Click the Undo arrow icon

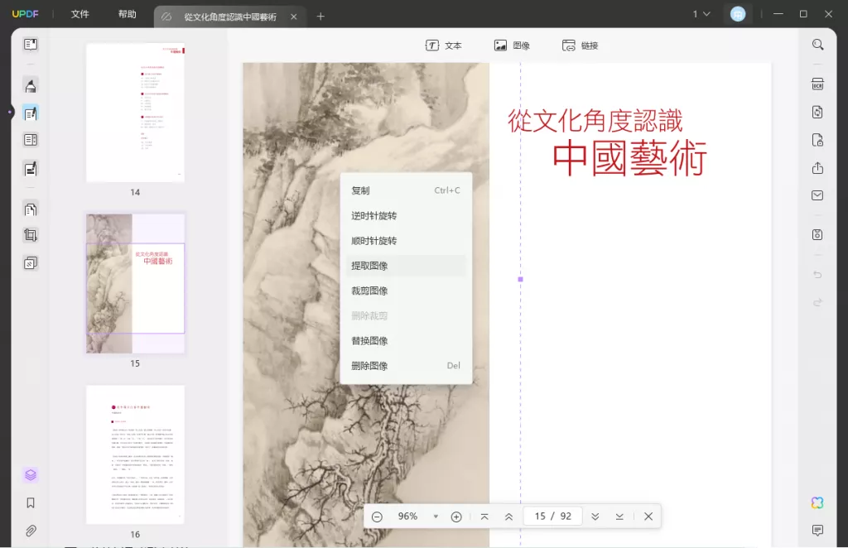[x=817, y=275]
